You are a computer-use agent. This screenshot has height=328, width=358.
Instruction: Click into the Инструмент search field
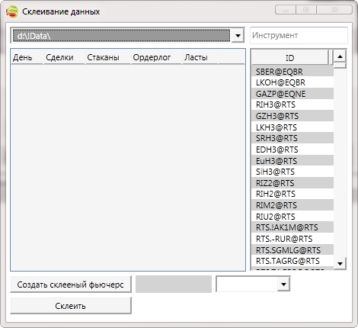click(299, 35)
